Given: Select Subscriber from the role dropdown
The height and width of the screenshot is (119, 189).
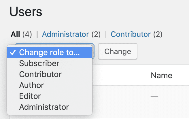Looking at the screenshot, I should [50, 63].
